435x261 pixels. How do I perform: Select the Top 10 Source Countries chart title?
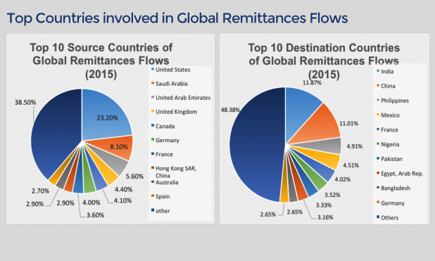[x=101, y=61]
